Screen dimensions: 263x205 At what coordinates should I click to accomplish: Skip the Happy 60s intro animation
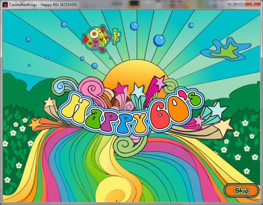[242, 190]
